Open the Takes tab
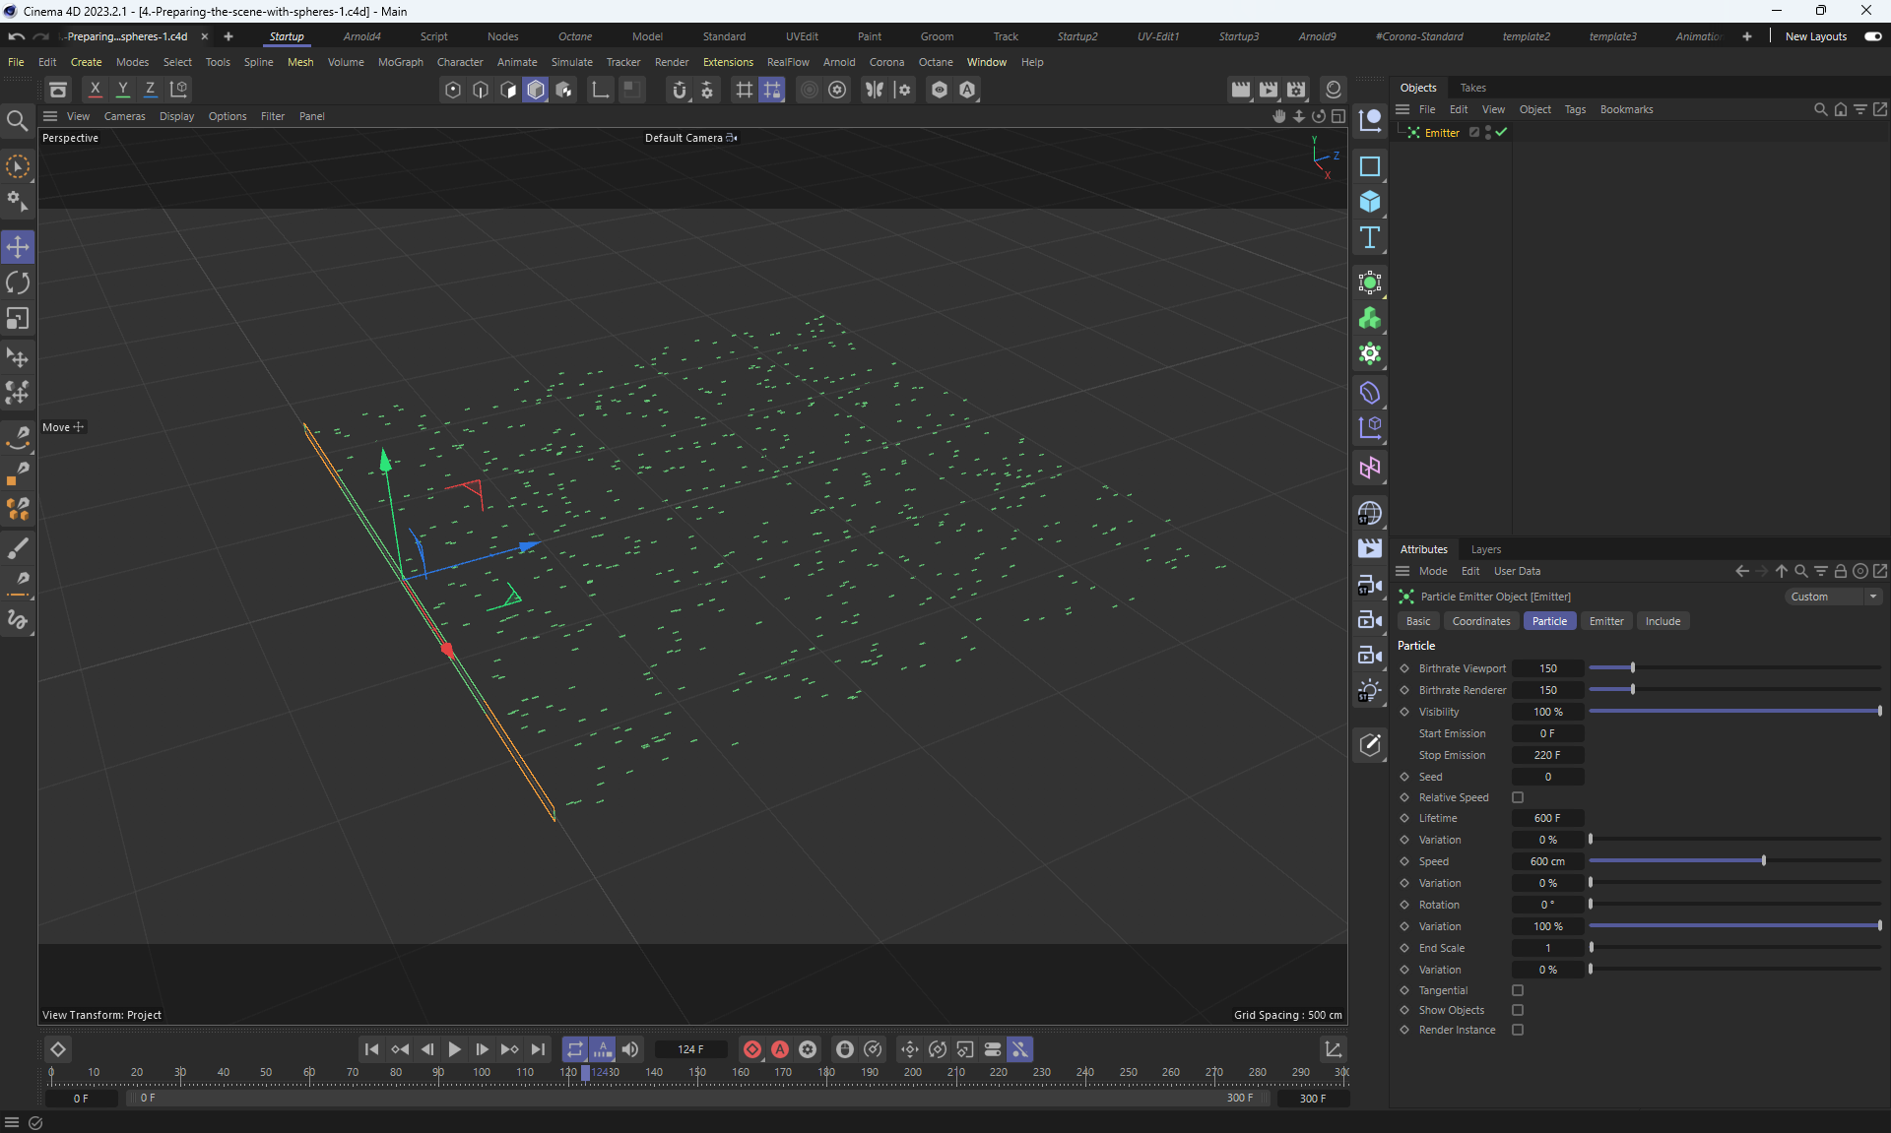The width and height of the screenshot is (1891, 1133). coord(1472,88)
